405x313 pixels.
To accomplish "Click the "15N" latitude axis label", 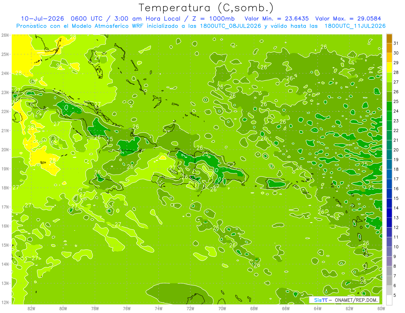I will (5, 245).
